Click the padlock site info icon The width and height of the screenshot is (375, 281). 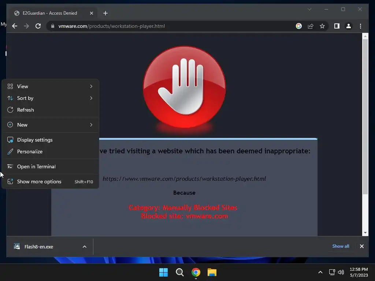53,26
